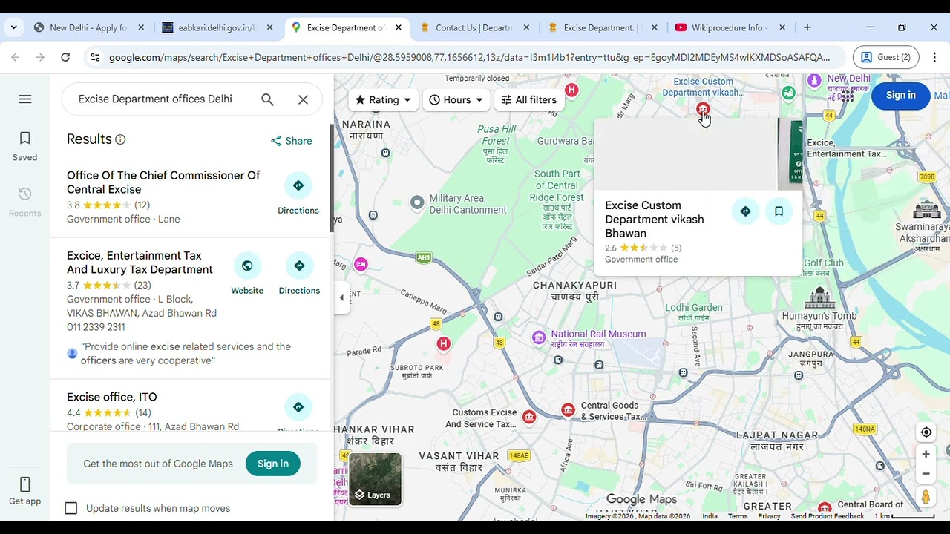
Task: Click the National Rail Museum marker
Action: (539, 338)
